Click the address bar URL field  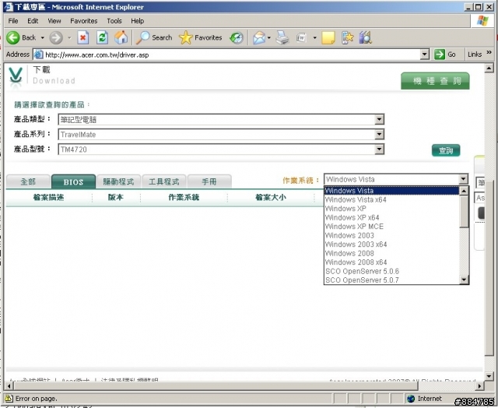point(232,55)
